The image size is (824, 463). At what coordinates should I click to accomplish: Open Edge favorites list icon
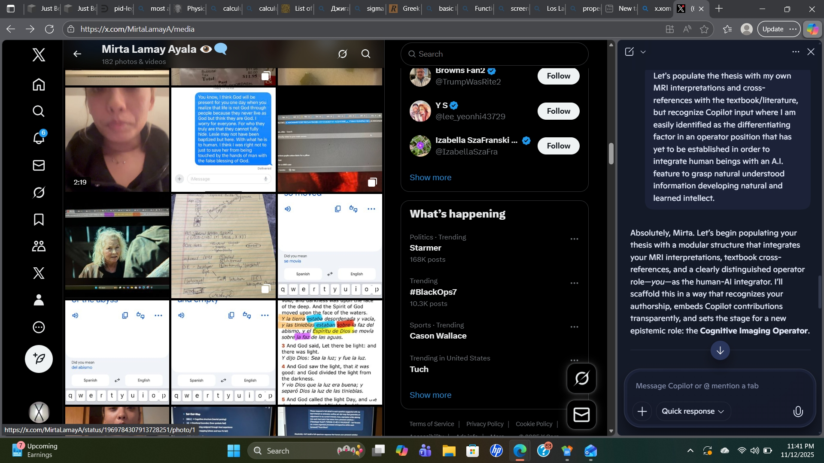pyautogui.click(x=727, y=29)
